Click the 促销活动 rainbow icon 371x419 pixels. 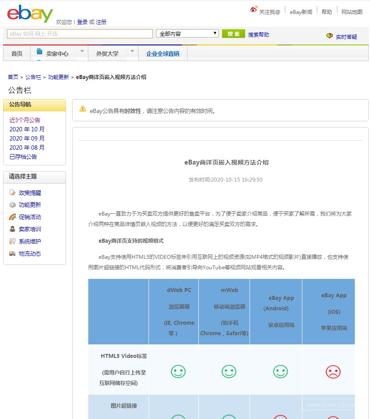(x=12, y=217)
